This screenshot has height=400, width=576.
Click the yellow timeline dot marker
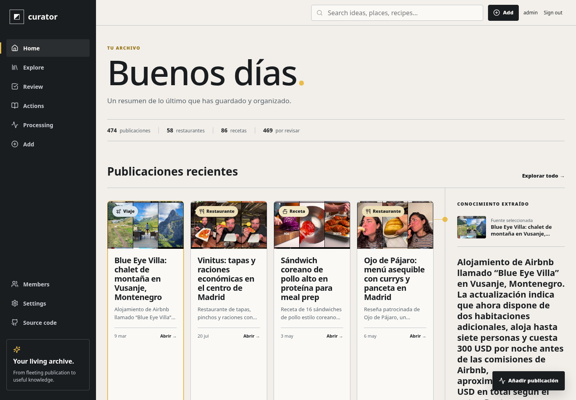445,219
